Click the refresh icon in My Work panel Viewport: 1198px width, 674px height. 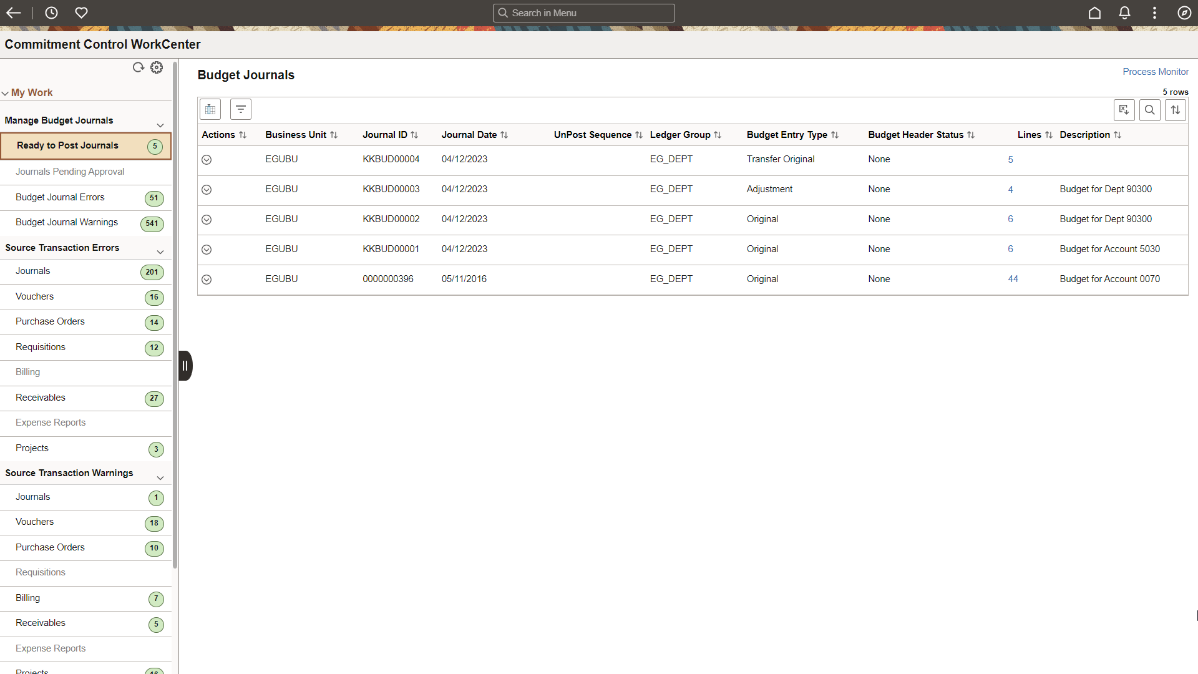pyautogui.click(x=137, y=67)
